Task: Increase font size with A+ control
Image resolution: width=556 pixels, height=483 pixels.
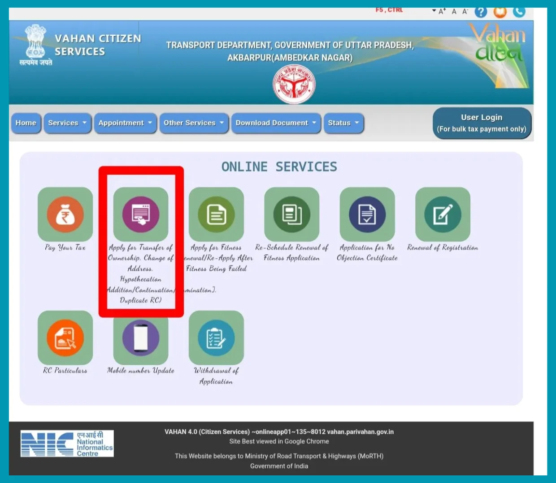Action: (x=442, y=12)
